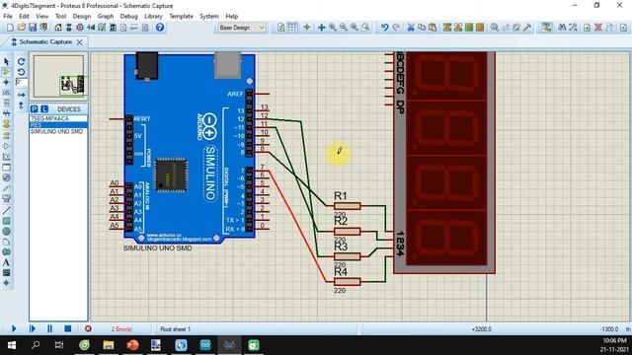Open the Base Design variant dropdown
Screen dimensions: 632x355
tap(241, 28)
